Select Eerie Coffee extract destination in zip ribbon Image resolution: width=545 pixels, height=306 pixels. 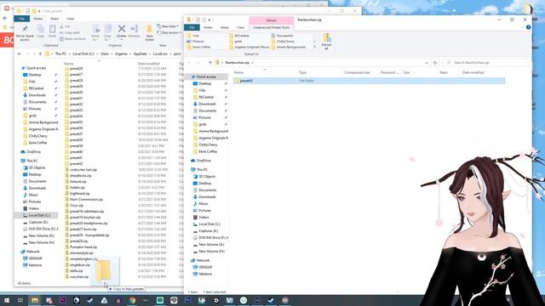pyautogui.click(x=198, y=47)
